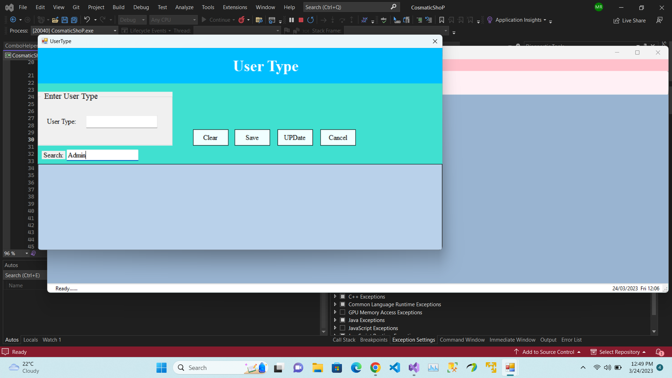Open File Explorer from taskbar
The image size is (672, 378).
tap(317, 367)
